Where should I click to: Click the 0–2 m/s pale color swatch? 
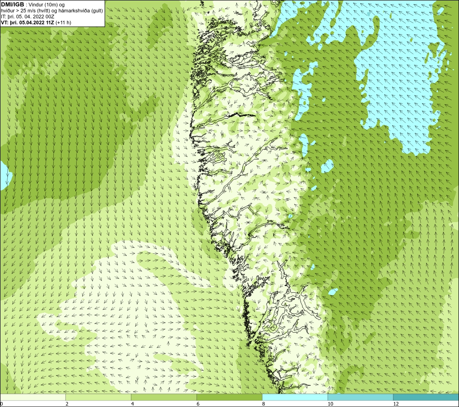point(33,397)
